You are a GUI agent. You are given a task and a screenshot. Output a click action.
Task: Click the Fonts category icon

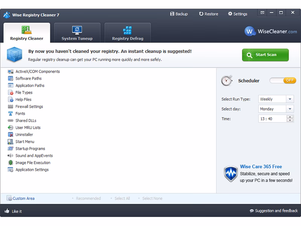click(11, 113)
